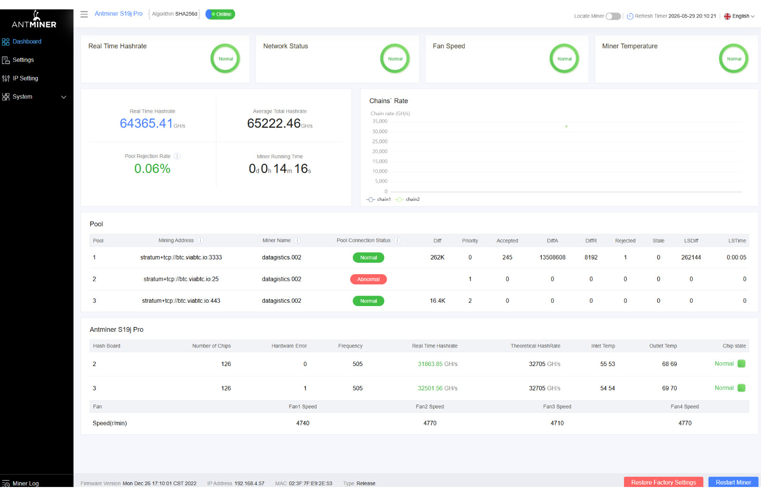Click the Dashboard sidebar icon
This screenshot has height=496, width=761.
tap(6, 42)
